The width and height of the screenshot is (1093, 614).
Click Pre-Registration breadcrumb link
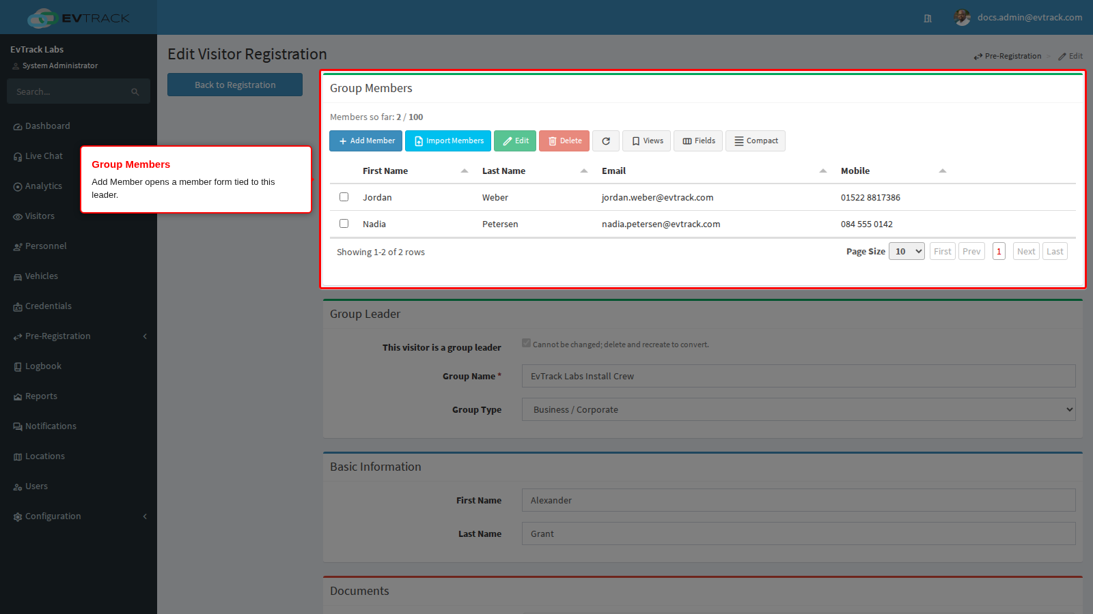coord(1008,57)
